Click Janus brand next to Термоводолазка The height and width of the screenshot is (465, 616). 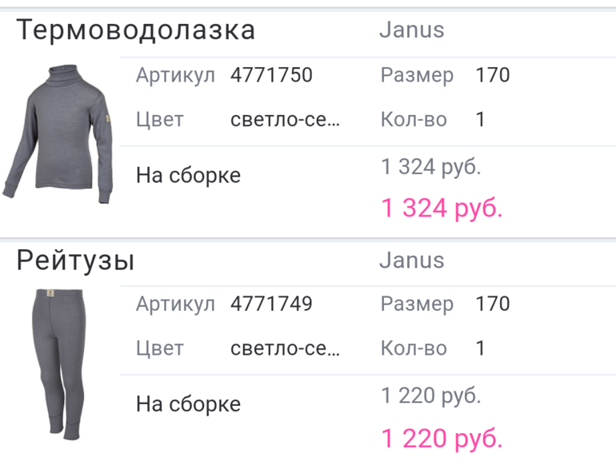point(411,30)
